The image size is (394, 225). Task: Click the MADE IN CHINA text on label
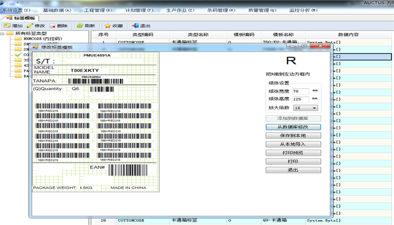pyautogui.click(x=128, y=187)
